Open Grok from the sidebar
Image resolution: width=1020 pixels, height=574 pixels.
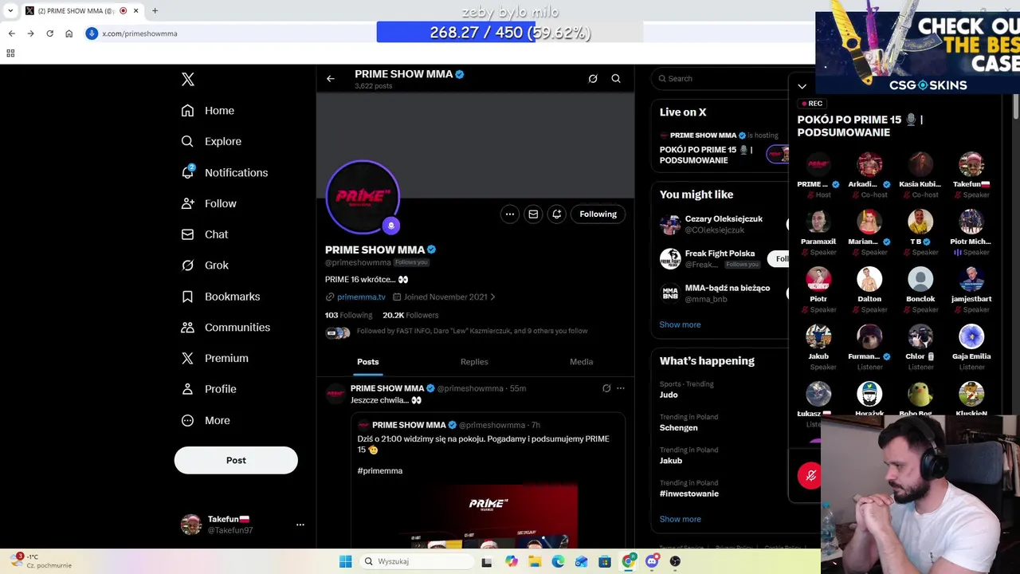click(205, 265)
